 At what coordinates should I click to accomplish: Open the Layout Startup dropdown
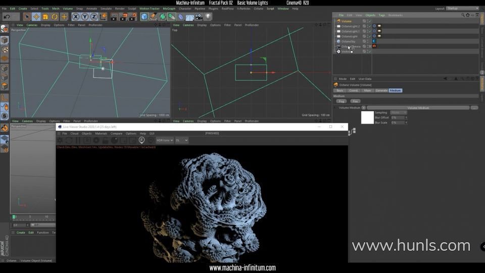[462, 9]
